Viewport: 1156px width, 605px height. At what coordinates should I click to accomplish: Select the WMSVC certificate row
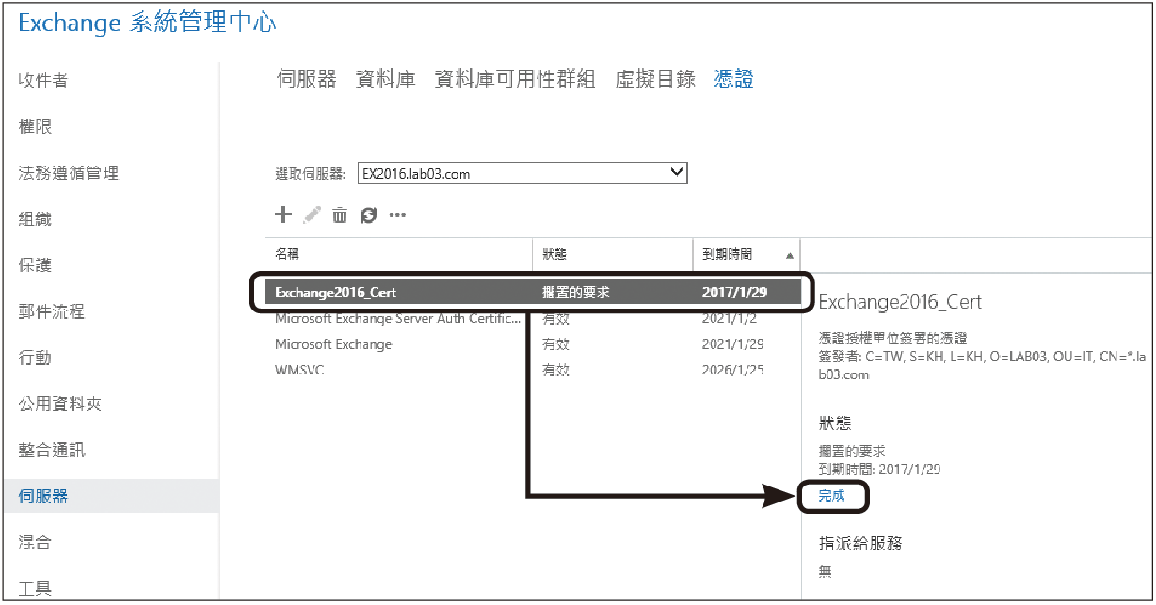(x=533, y=370)
